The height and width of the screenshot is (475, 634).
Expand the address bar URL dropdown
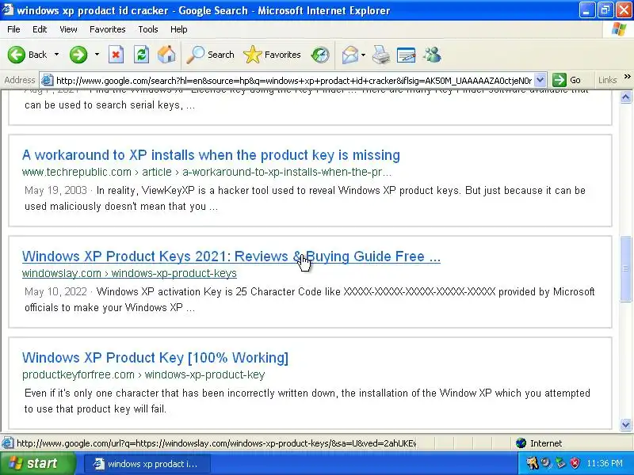(x=540, y=80)
